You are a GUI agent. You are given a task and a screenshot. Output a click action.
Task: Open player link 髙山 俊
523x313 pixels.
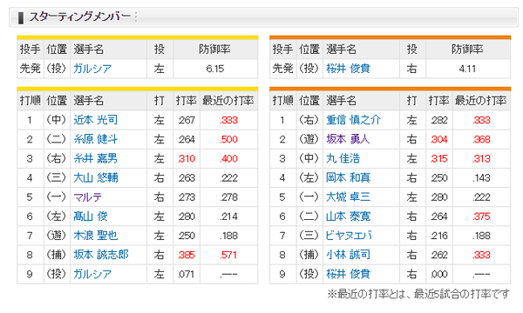pos(91,216)
